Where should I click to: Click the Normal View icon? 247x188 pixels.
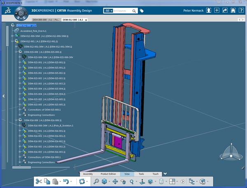click(142, 181)
